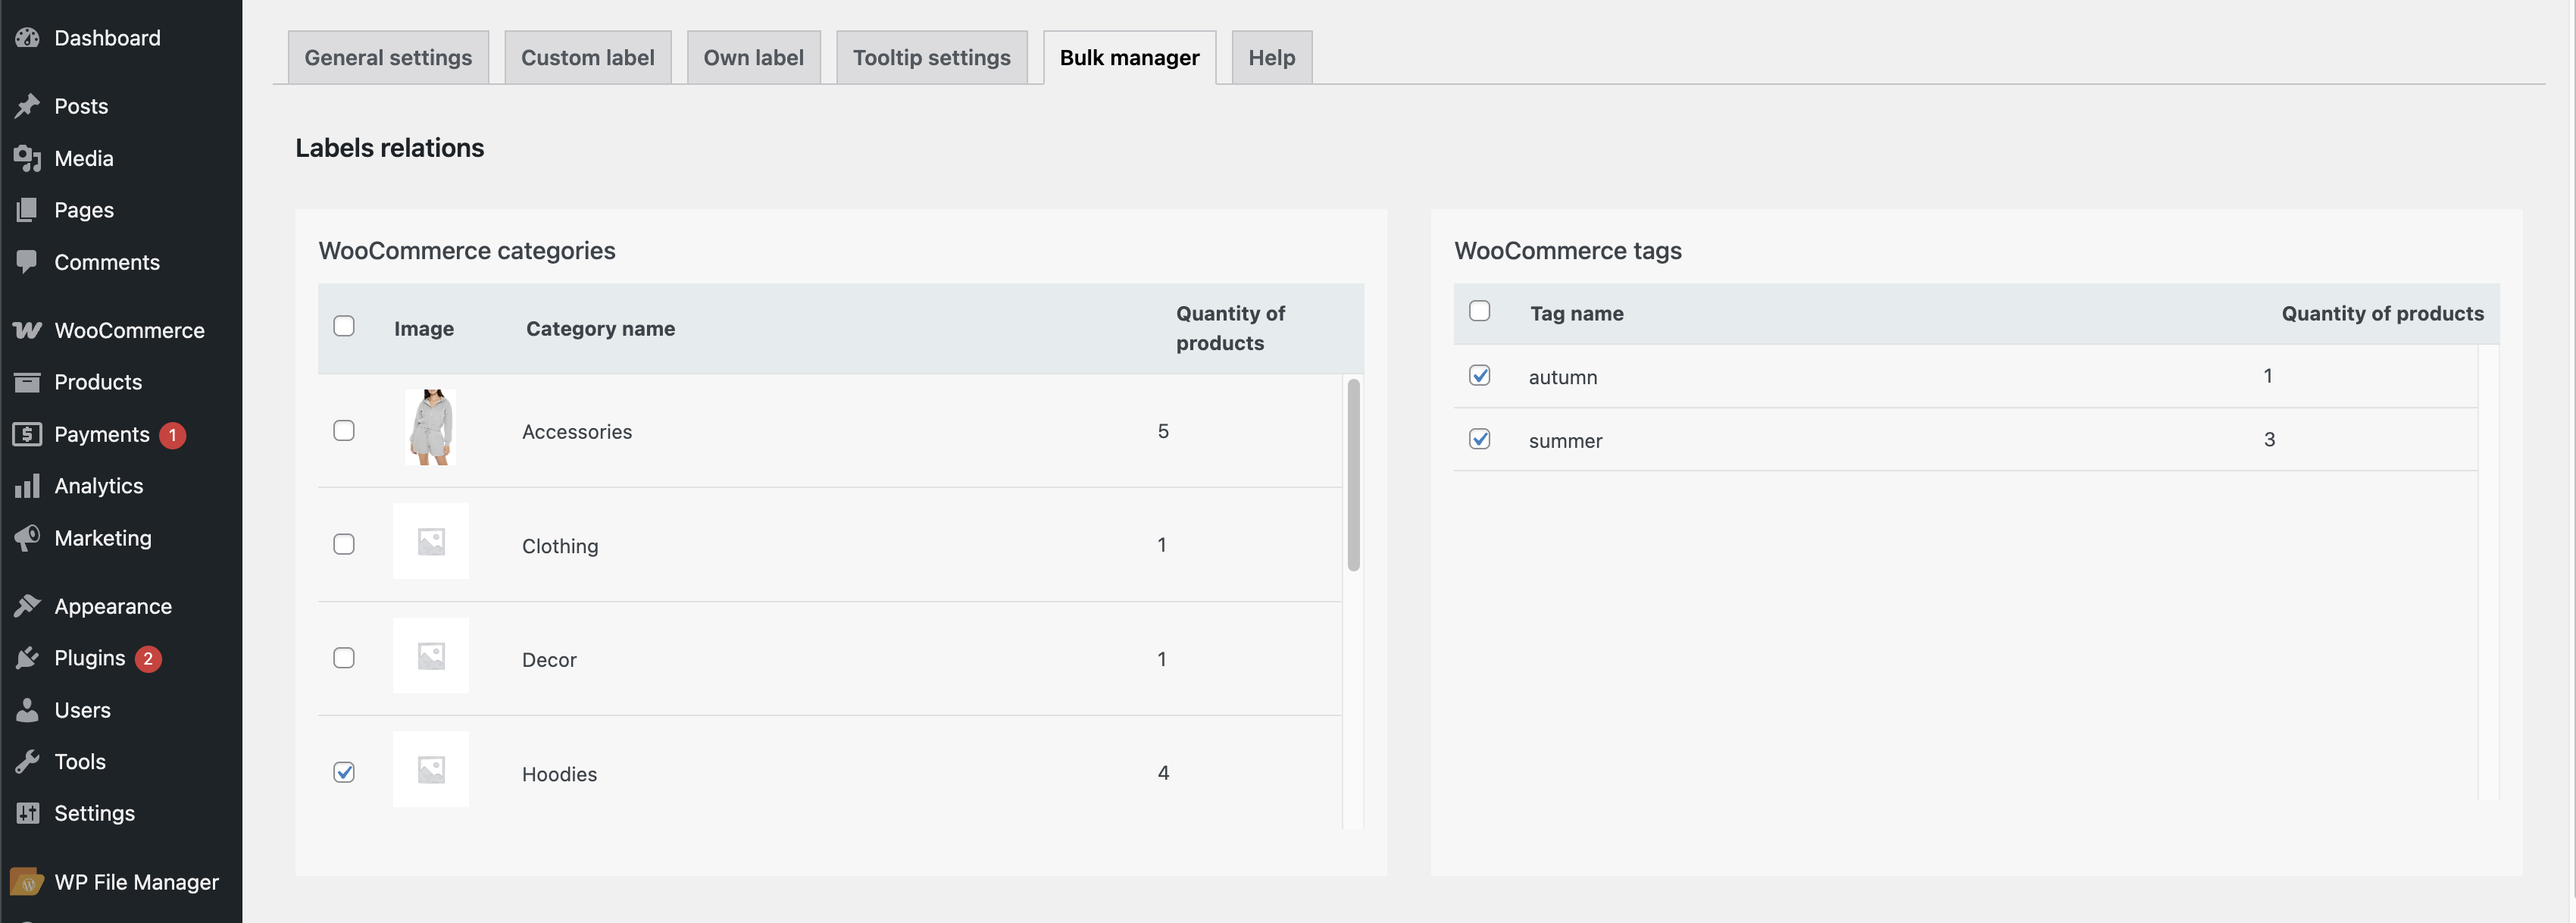
Task: Click the Dashboard gauge icon
Action: pos(27,38)
